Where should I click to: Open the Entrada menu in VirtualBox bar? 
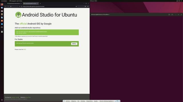pyautogui.click(x=83, y=101)
